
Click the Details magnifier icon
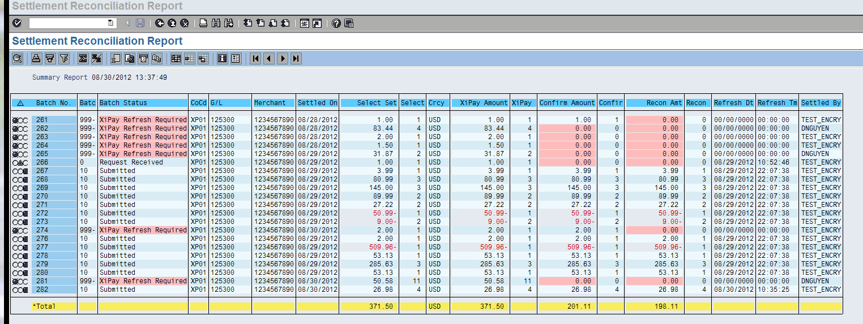click(x=18, y=58)
